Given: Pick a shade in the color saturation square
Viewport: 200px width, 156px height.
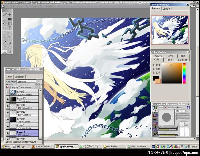Looking at the screenshot, I should [172, 73].
